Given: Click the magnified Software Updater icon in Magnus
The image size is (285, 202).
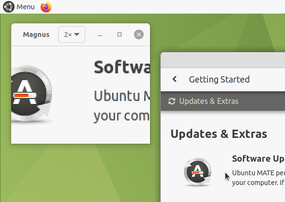Looking at the screenshot, I should (x=32, y=94).
